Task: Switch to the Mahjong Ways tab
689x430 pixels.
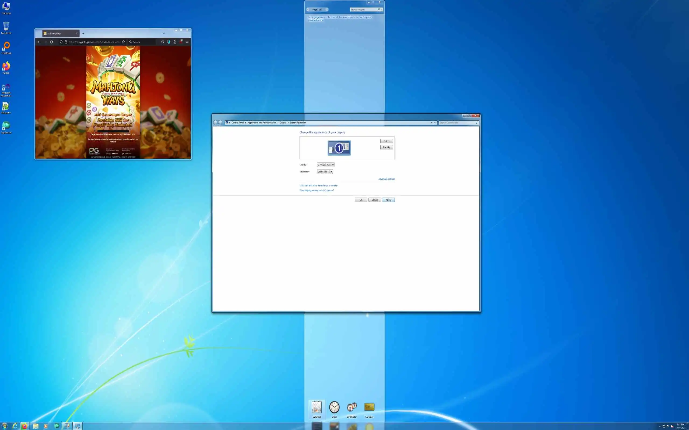Action: 58,34
